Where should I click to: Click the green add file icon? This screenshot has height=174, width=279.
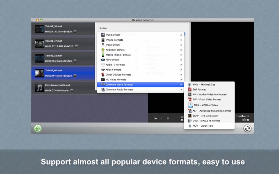(x=38, y=128)
